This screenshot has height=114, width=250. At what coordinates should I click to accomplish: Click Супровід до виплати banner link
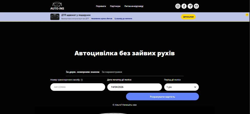(x=123, y=18)
